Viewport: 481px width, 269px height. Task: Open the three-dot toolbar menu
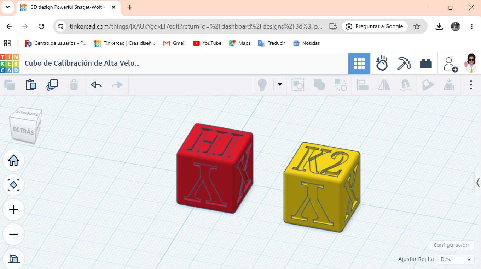471,85
